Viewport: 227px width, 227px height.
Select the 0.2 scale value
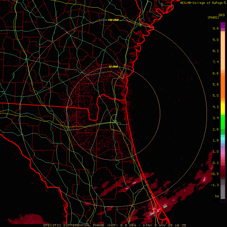tap(216, 163)
